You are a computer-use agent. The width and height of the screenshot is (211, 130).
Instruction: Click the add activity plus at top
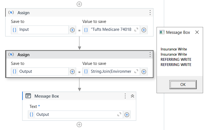coord(79,4)
